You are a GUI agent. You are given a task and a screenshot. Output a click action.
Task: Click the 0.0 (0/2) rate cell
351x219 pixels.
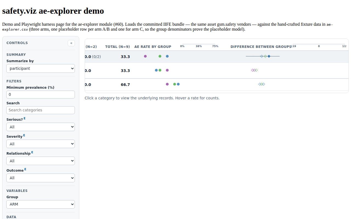click(93, 57)
